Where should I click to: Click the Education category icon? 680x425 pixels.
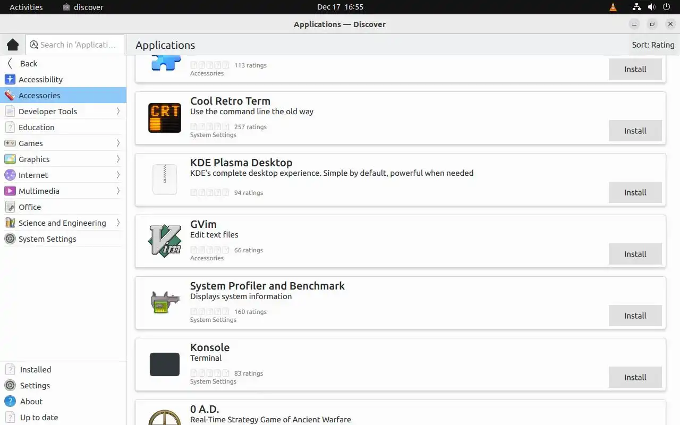(10, 127)
